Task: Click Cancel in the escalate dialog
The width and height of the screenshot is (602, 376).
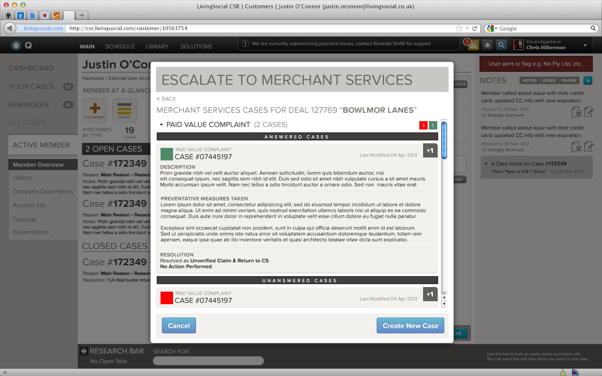Action: [179, 325]
